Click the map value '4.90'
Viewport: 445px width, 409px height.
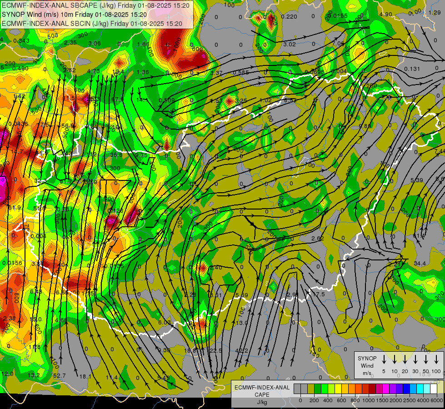(x=386, y=15)
